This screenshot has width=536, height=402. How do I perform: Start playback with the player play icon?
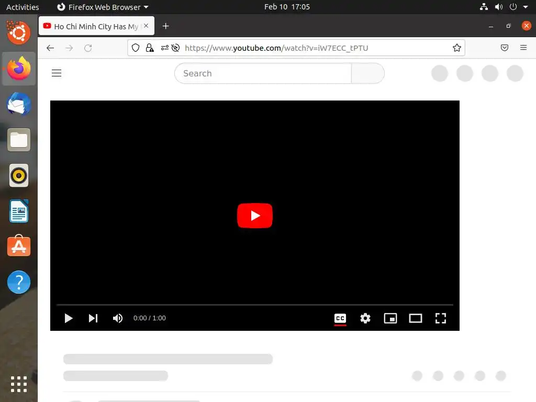[x=69, y=318]
